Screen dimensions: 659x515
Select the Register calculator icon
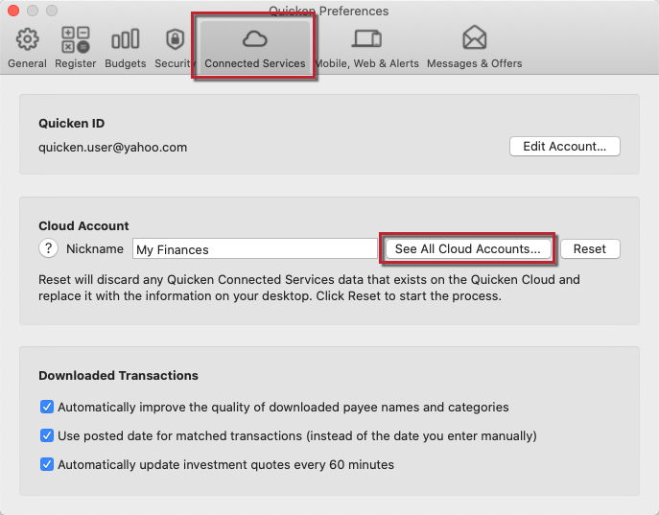tap(76, 39)
